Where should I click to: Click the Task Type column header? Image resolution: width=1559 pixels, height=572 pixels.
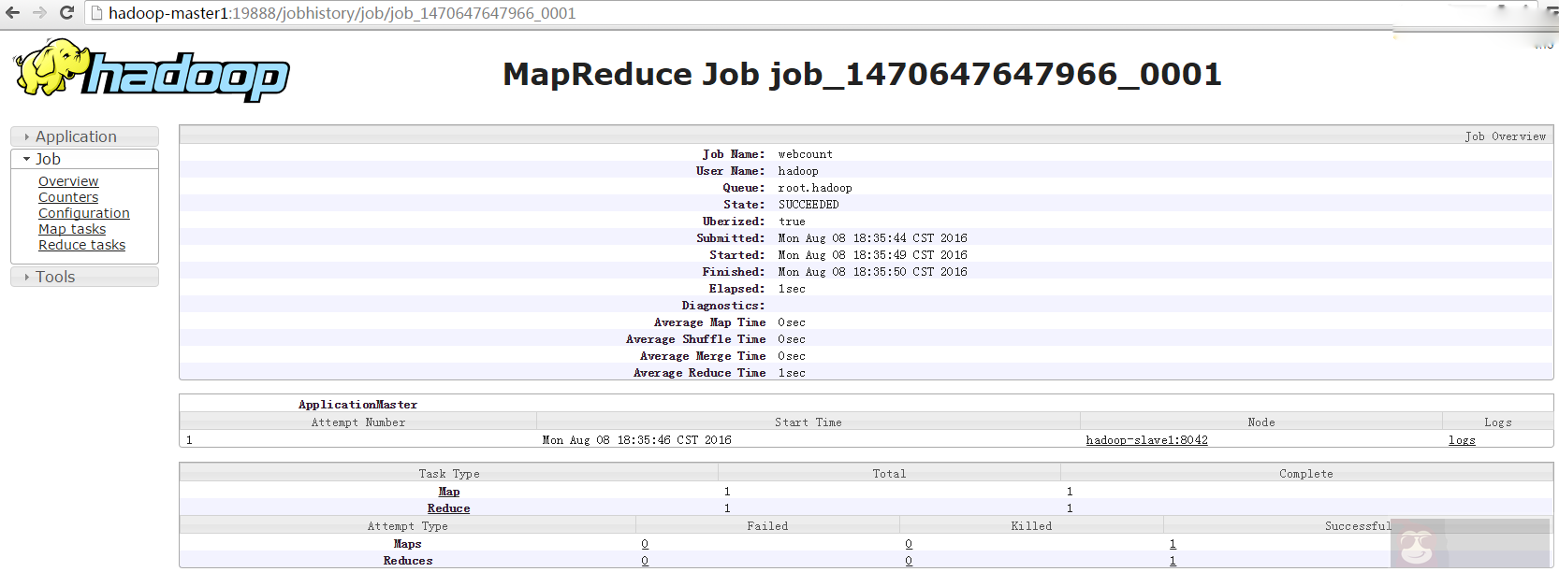click(449, 474)
